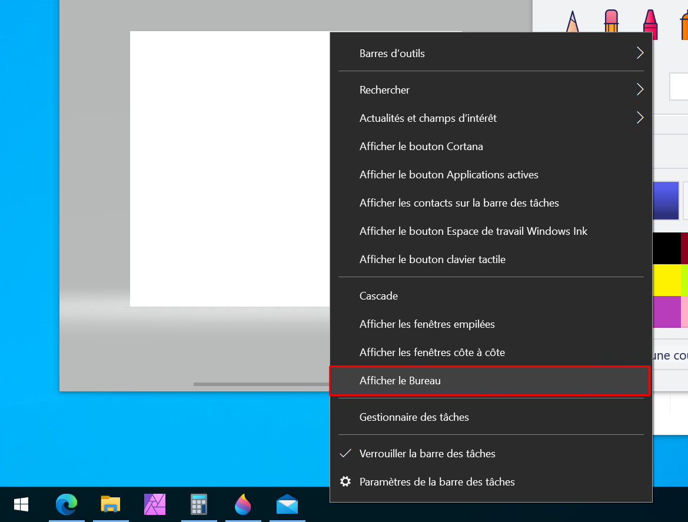Switch to Paint 3D taskbar icon

click(x=243, y=504)
